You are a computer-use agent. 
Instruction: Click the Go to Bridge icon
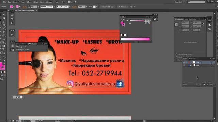[64, 2]
